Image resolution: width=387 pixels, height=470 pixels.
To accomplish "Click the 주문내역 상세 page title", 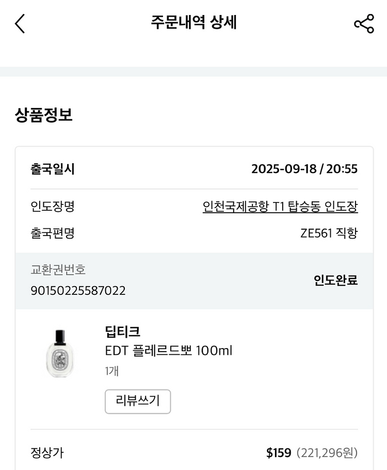I will point(193,23).
